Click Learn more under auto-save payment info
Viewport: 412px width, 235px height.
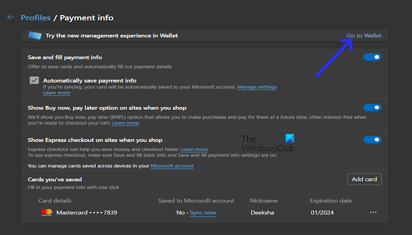(57, 93)
